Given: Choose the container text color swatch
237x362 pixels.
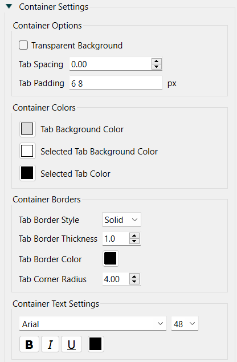Looking at the screenshot, I should (x=96, y=344).
